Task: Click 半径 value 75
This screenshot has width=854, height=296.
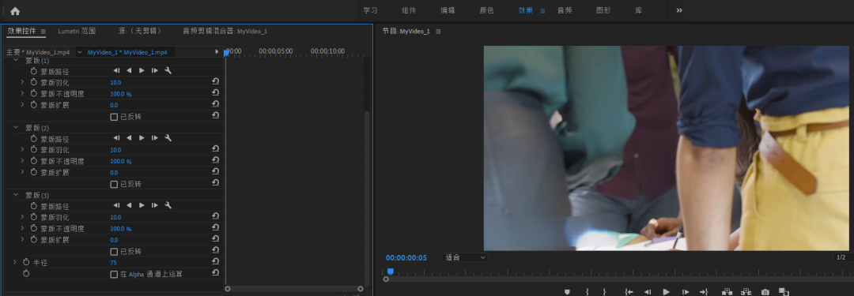Action: pos(113,263)
